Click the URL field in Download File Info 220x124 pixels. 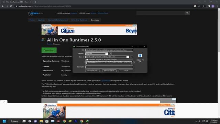tap(109, 50)
